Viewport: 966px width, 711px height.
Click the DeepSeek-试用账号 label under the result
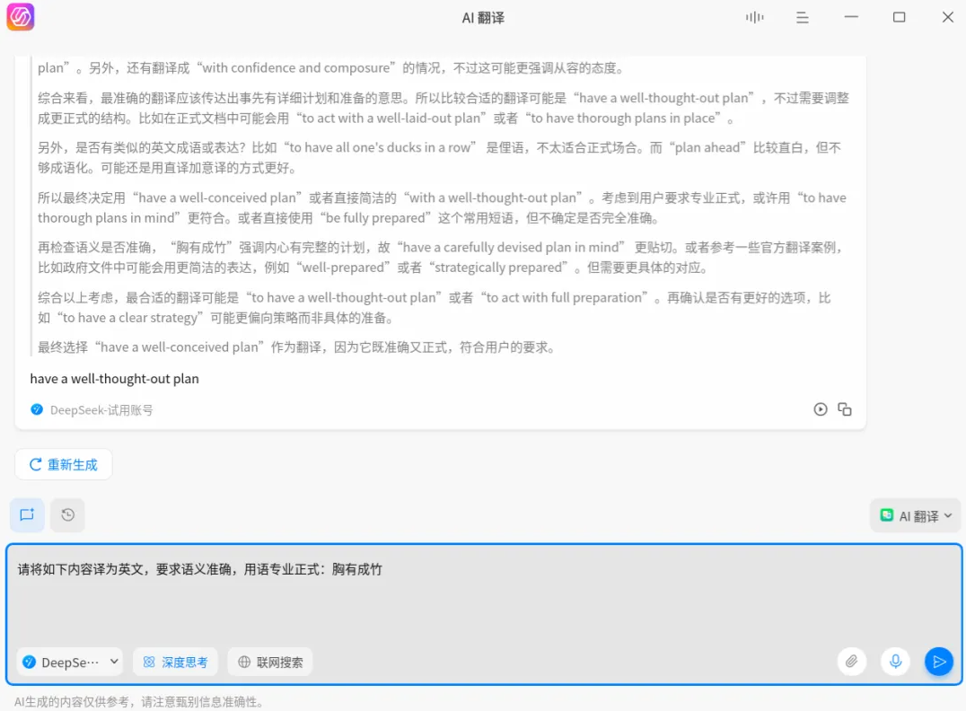[x=101, y=410]
